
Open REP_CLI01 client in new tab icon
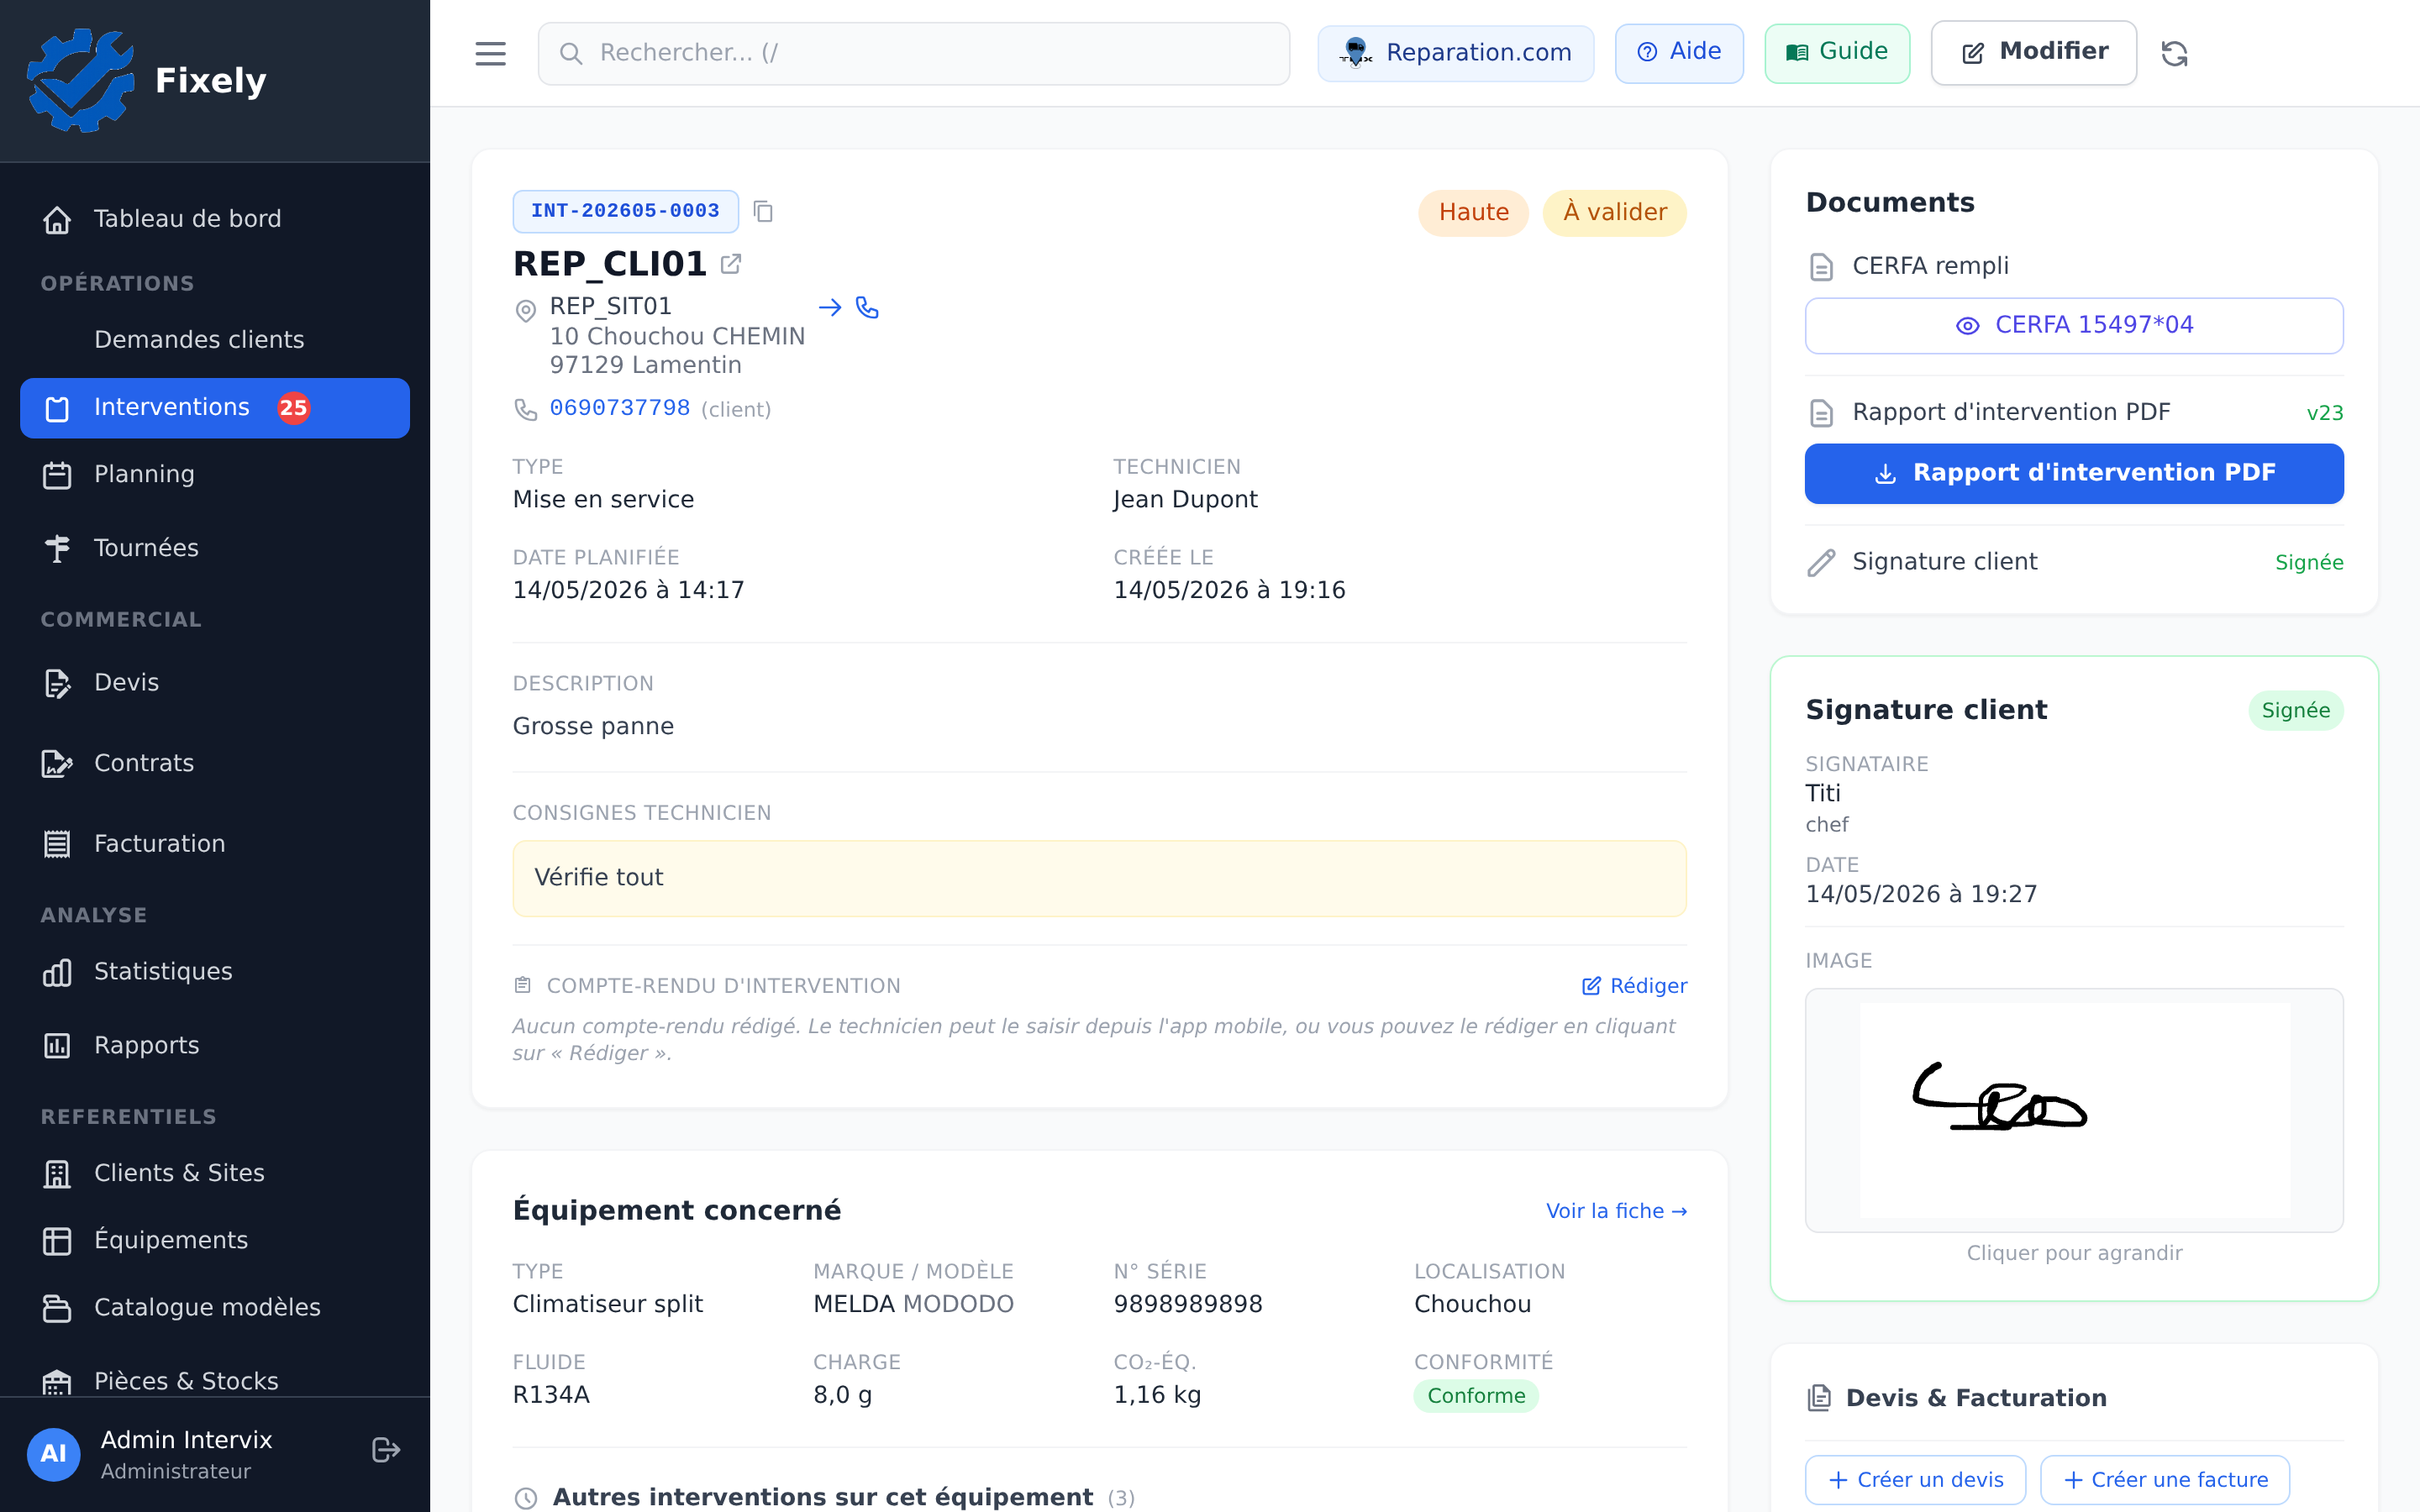(x=731, y=264)
